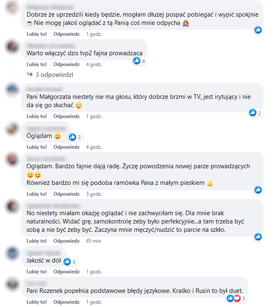Screen dimensions: 278x307
Task: Click the like reaction with count 2 on the Pani Małgorzata comment
Action: click(255, 113)
